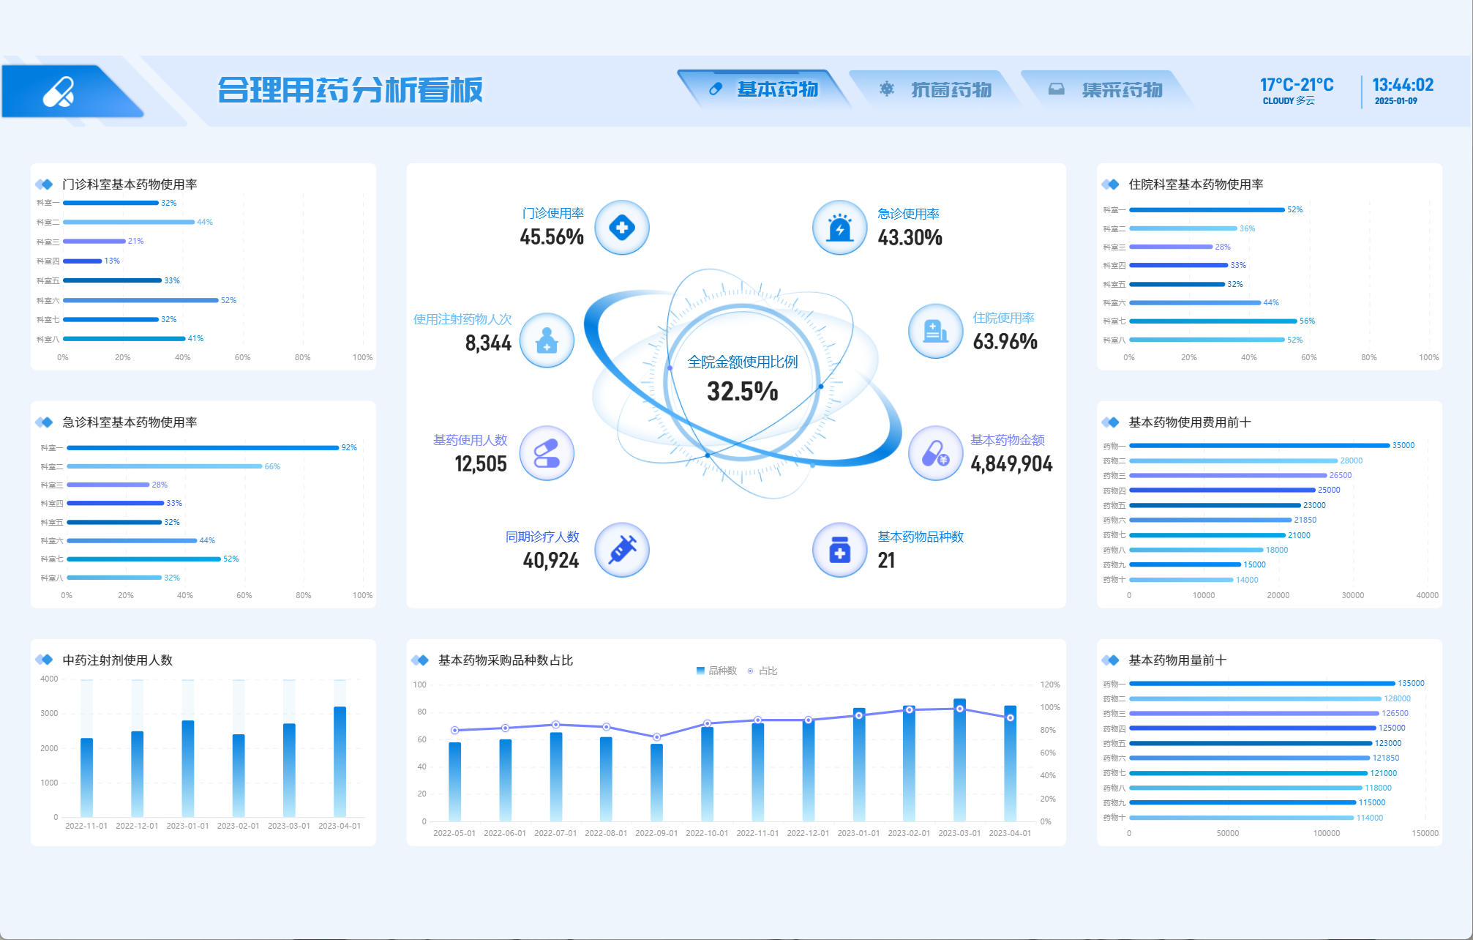Click the 2023-04-01 bar in 中药注射剂 chart
The image size is (1473, 940).
coord(340,761)
